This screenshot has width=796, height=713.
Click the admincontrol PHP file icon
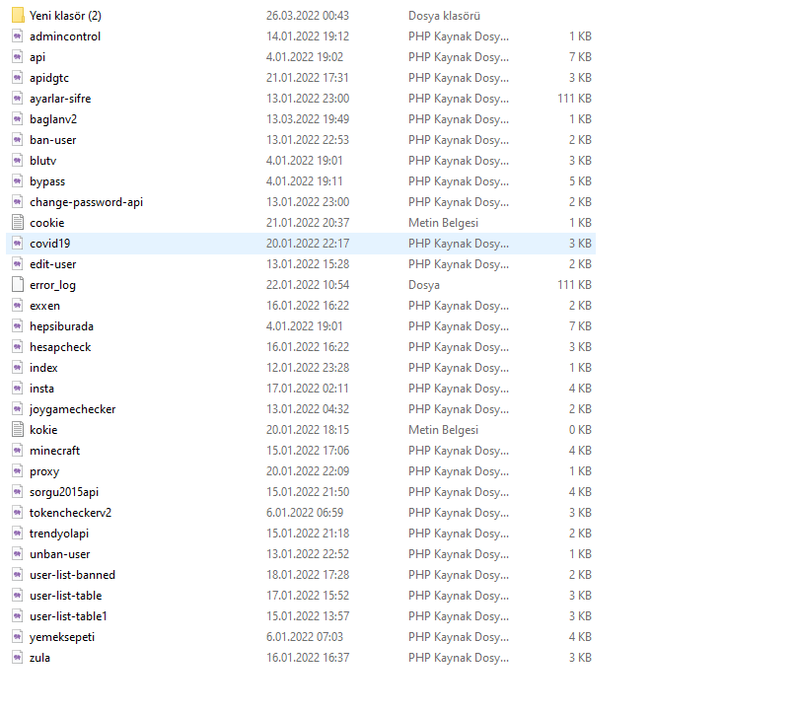[x=18, y=36]
